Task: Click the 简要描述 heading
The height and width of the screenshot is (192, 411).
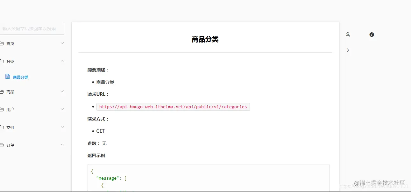Action: point(98,70)
